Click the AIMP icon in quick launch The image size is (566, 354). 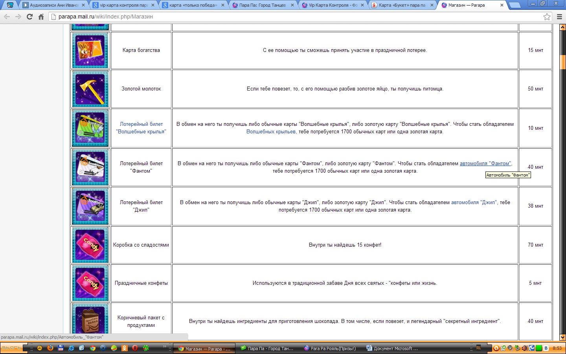click(40, 348)
